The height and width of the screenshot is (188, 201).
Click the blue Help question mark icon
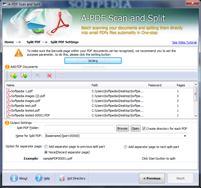tap(39, 178)
